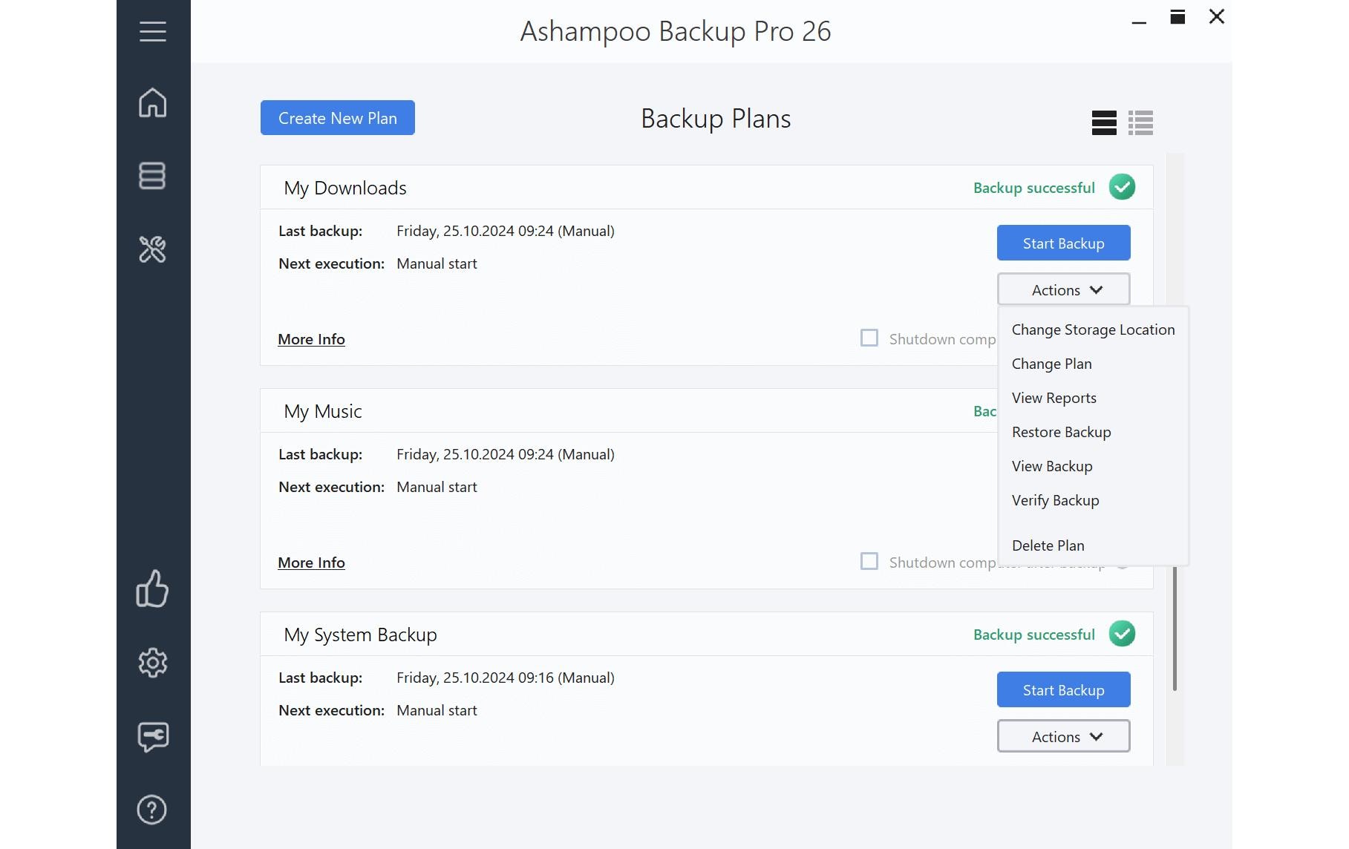Choose Delete Plan from the Actions menu
Viewport: 1349px width, 849px height.
point(1048,545)
